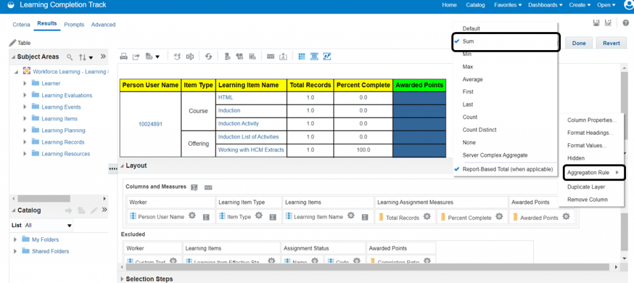The width and height of the screenshot is (634, 283).
Task: Click the gear icon for Person User Name
Action: point(193,216)
